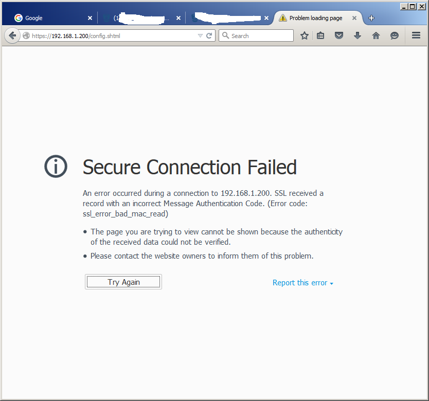Close the Problem loading page tab
This screenshot has height=401, width=429.
pyautogui.click(x=354, y=18)
